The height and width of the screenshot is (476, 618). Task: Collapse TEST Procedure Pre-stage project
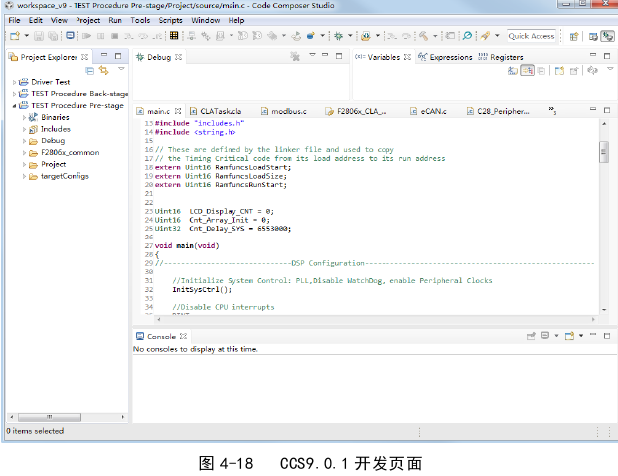coord(14,106)
